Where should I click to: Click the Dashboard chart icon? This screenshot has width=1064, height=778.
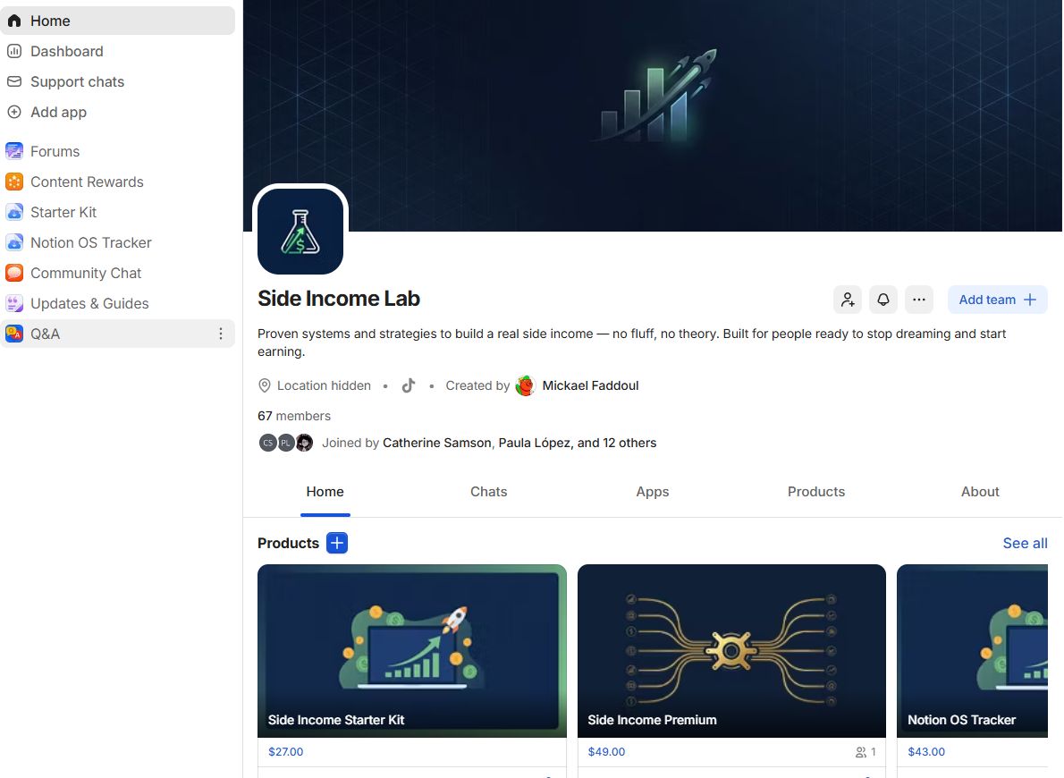tap(14, 52)
